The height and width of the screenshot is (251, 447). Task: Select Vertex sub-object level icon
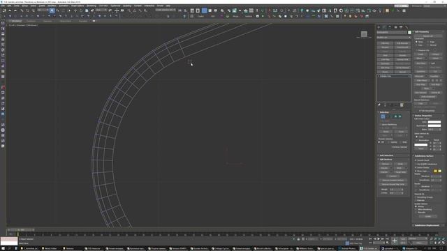pyautogui.click(x=383, y=116)
